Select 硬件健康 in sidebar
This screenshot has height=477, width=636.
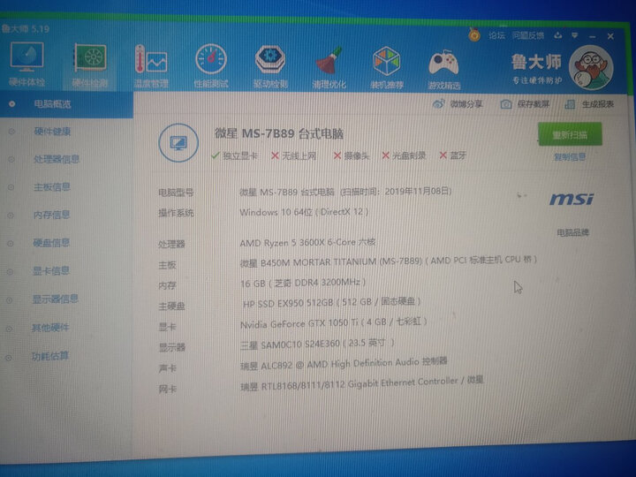[52, 132]
